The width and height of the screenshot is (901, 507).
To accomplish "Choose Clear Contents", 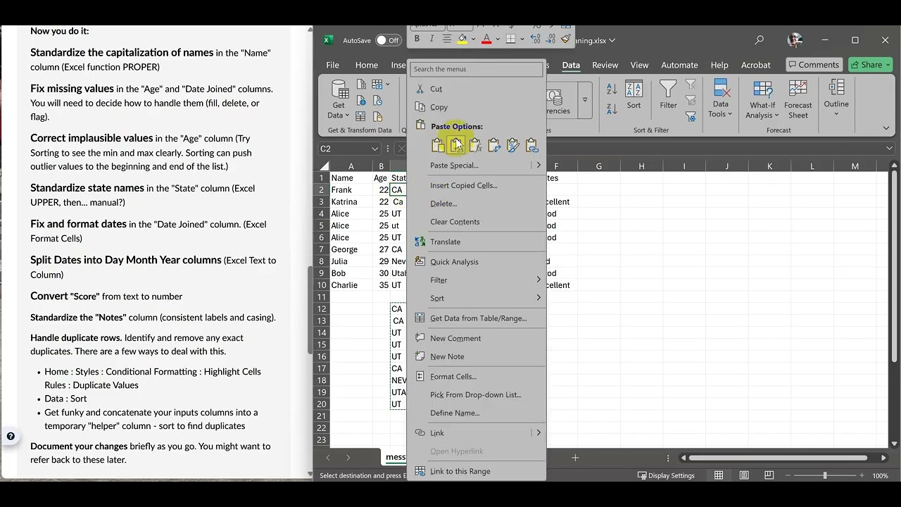I will [x=477, y=222].
